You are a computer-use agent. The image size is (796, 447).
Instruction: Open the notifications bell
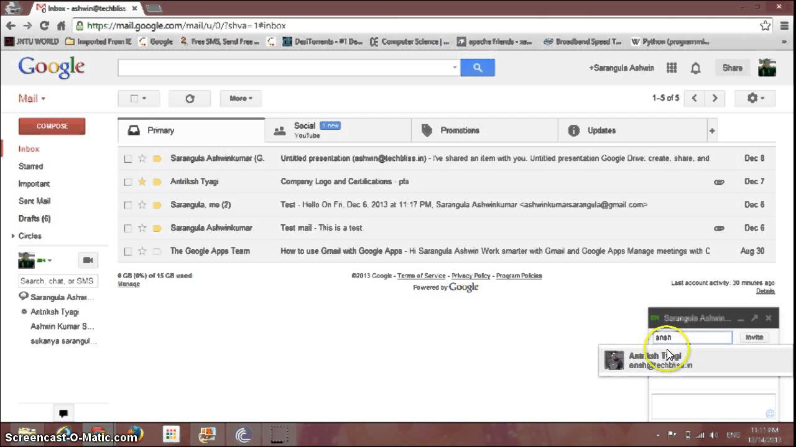pos(696,68)
